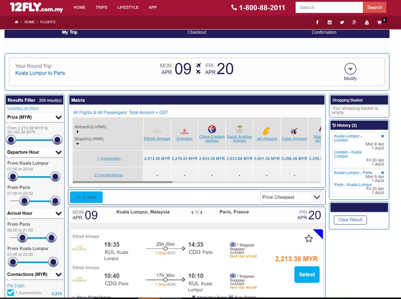
Task: Click the Etihad logo of 19:35 outbound flight
Action: click(x=79, y=249)
